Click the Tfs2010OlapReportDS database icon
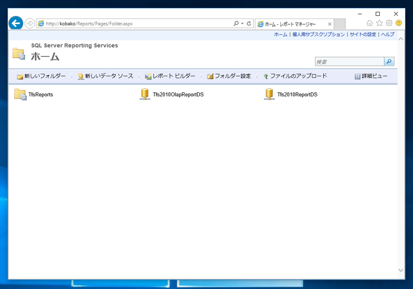 coord(145,94)
